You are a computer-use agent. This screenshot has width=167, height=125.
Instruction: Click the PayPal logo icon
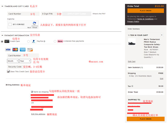[x=34, y=41]
